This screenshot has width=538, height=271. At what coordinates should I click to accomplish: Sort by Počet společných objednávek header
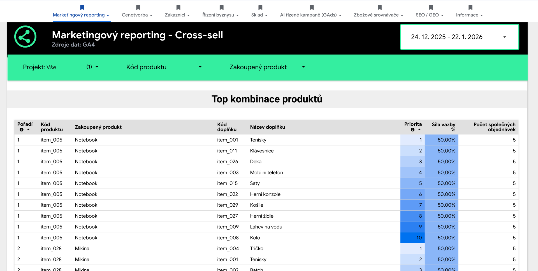pos(494,127)
